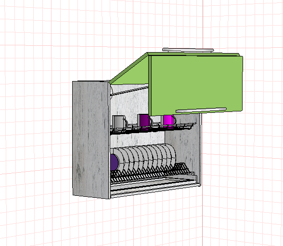Click the silver handle on green door front

(x=201, y=110)
